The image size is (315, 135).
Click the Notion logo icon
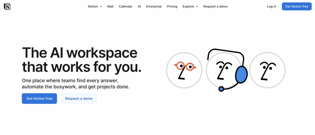[x=7, y=6]
